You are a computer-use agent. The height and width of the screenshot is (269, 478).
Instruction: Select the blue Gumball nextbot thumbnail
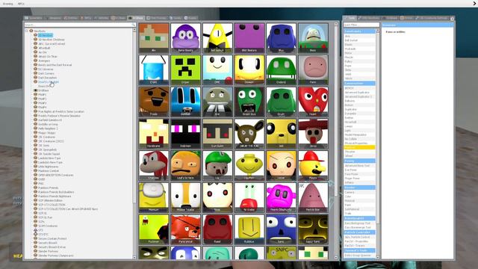(x=186, y=102)
